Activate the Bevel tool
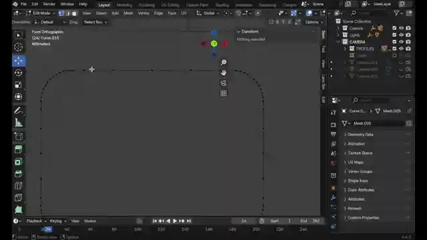 point(18,173)
